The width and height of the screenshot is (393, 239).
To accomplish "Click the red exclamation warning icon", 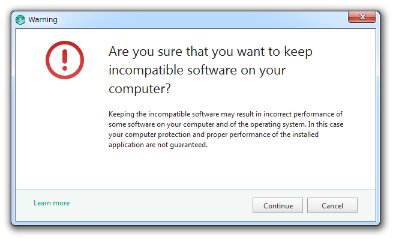I will 65,60.
